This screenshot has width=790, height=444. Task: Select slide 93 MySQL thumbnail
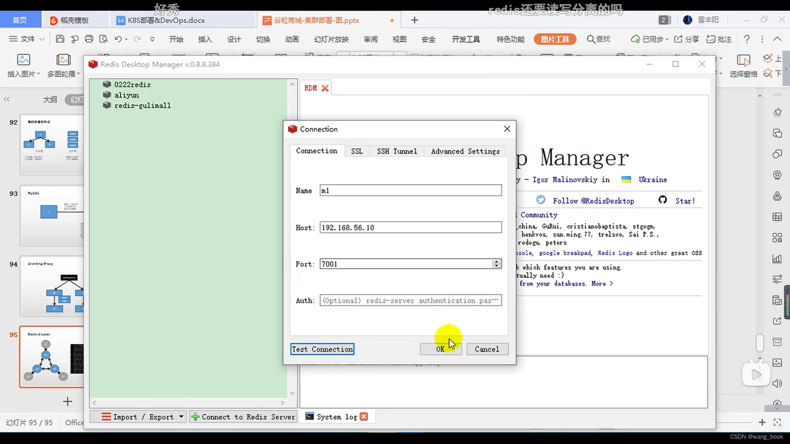[52, 215]
